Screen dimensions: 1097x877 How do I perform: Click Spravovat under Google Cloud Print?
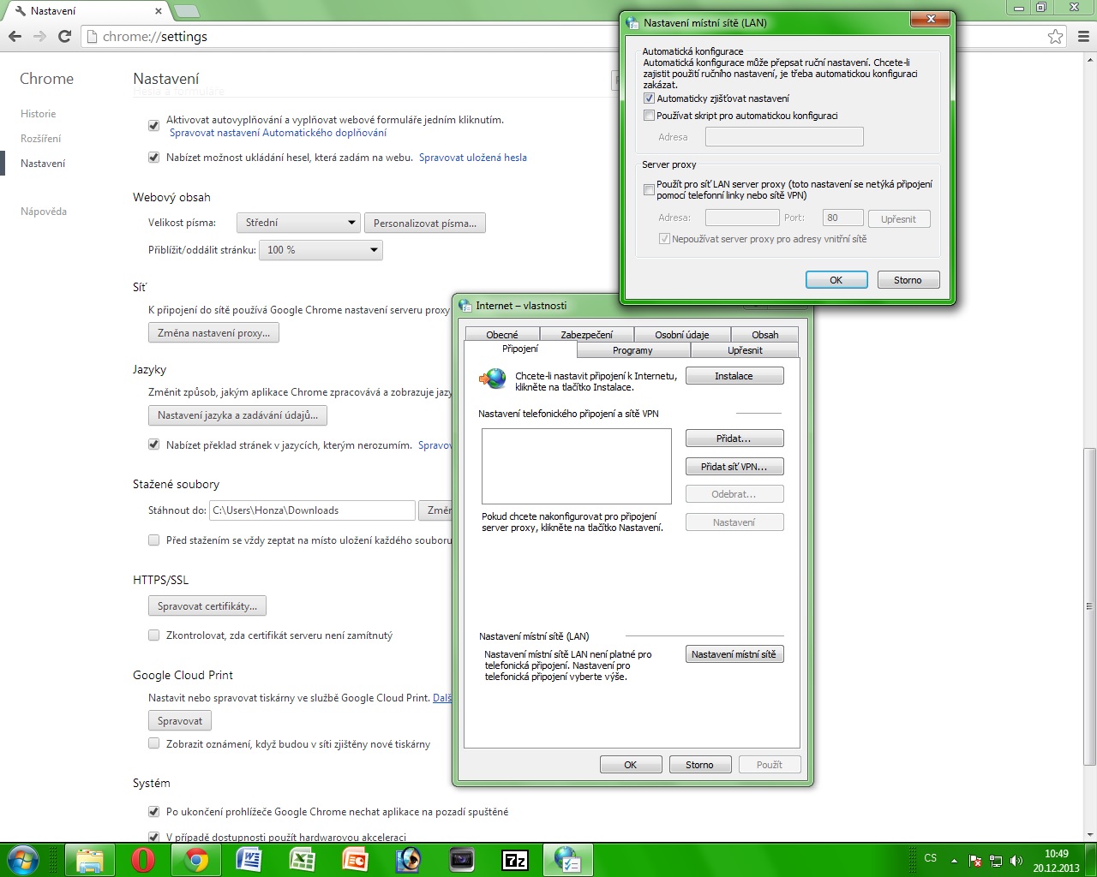180,721
